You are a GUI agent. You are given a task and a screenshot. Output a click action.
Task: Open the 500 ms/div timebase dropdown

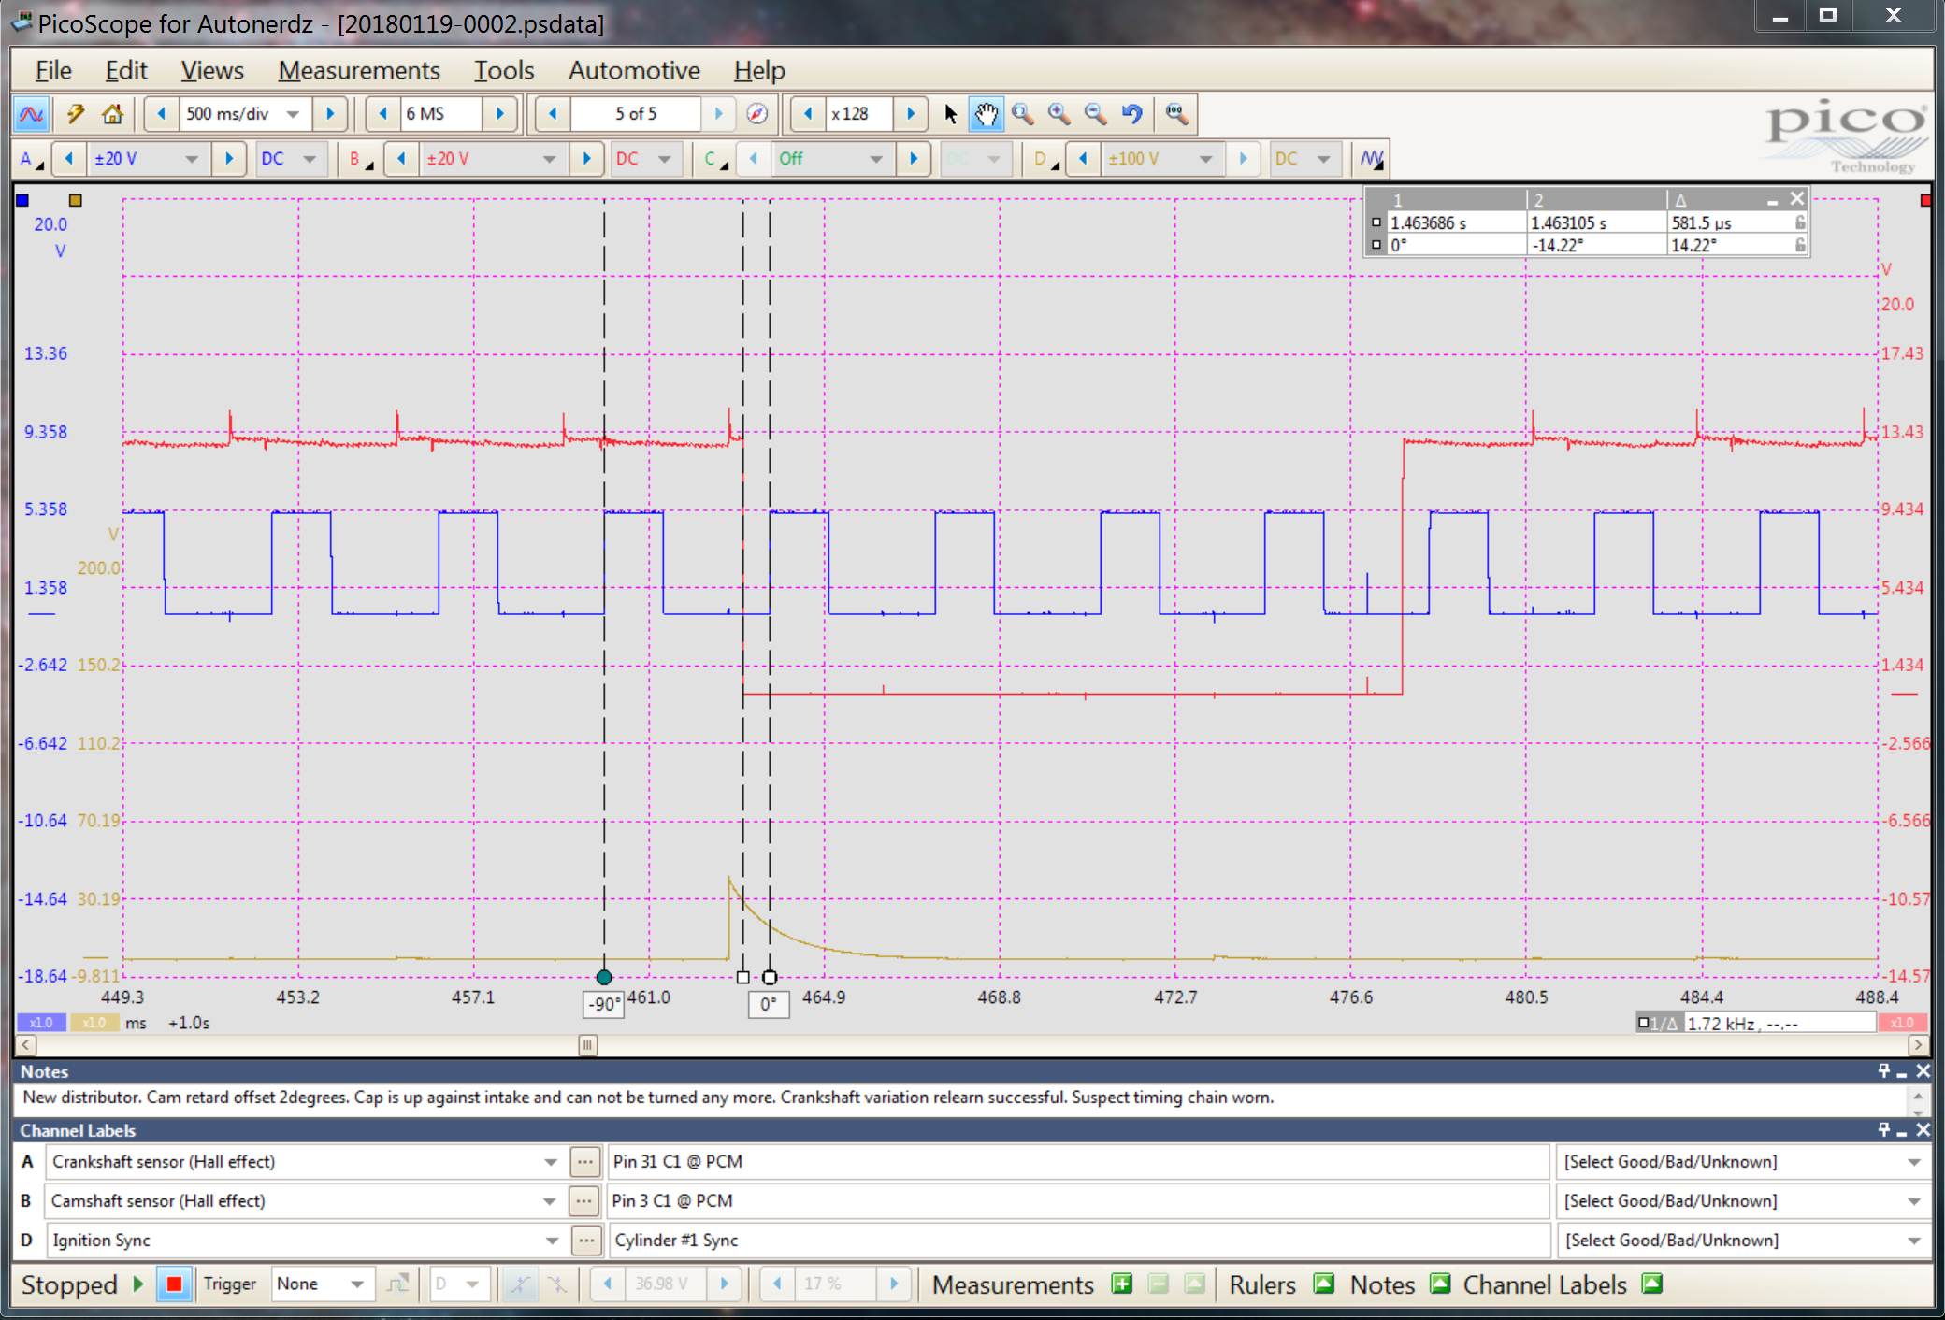(294, 114)
